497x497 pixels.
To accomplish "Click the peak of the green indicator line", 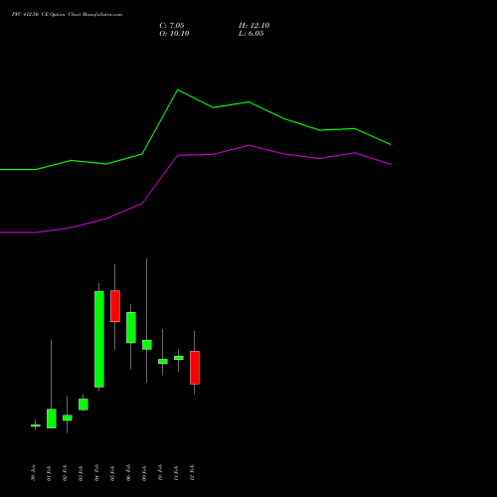I will point(178,89).
